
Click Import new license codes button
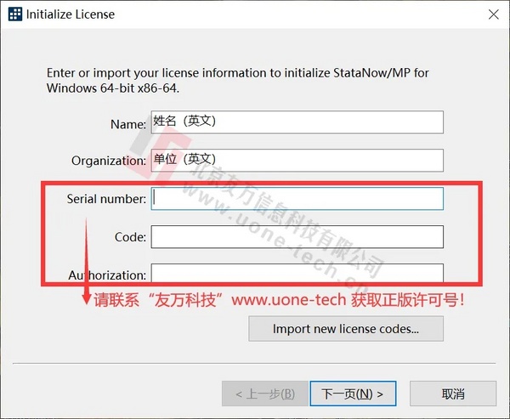(x=346, y=329)
